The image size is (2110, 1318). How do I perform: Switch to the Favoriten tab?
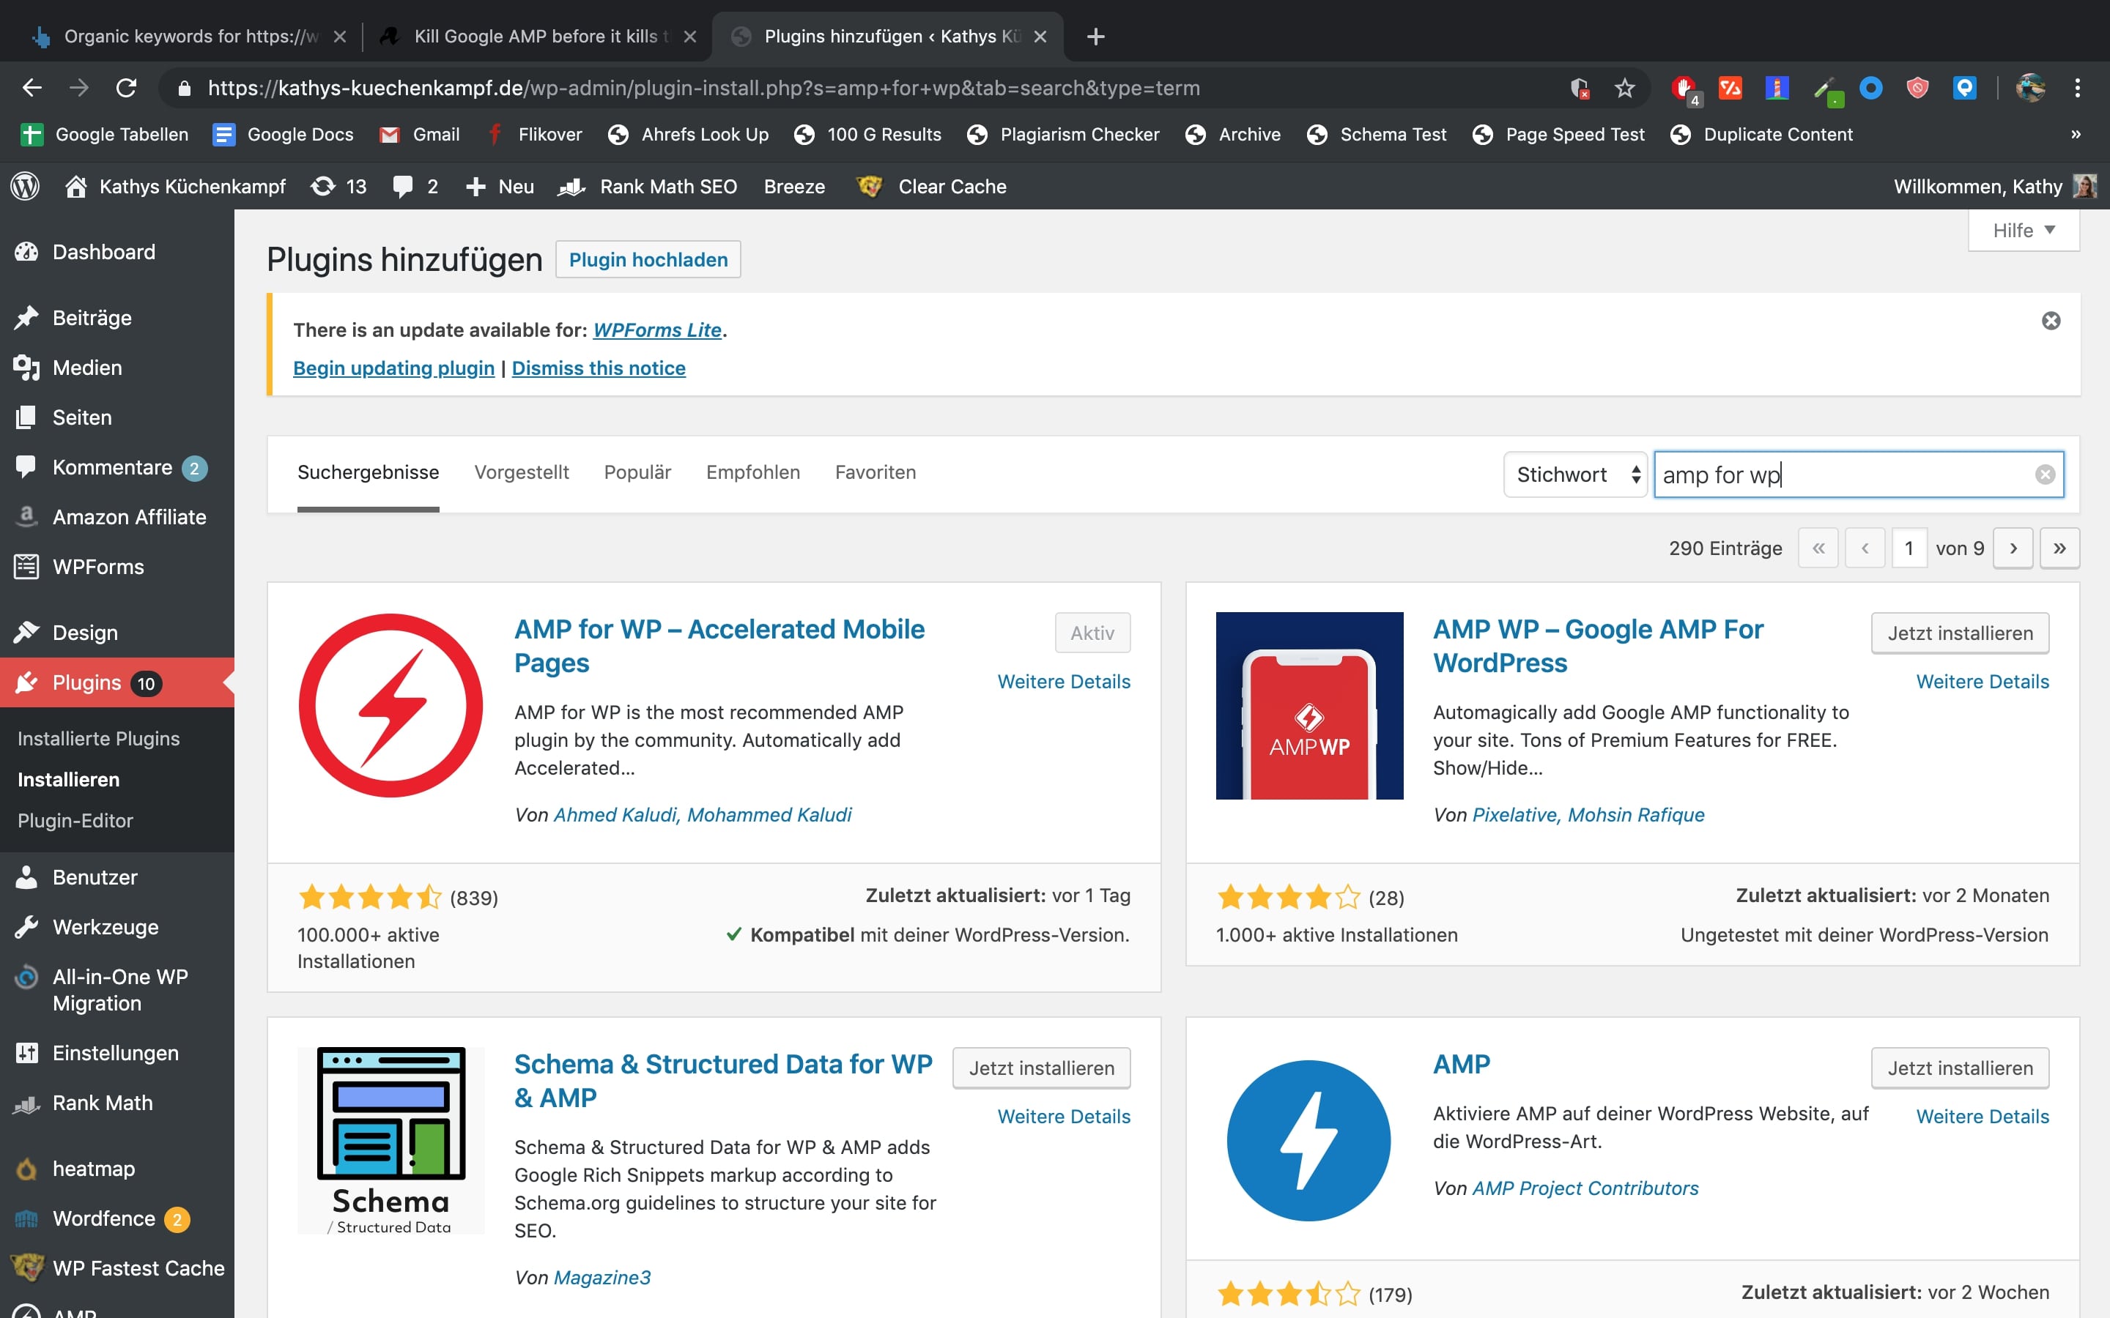[876, 472]
